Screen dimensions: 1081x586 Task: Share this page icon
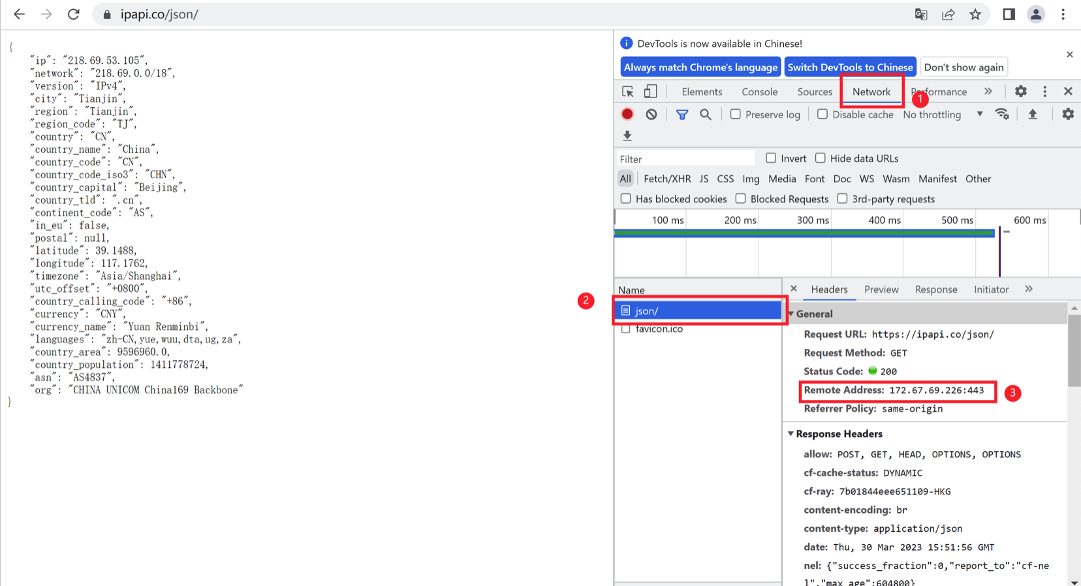pos(948,14)
